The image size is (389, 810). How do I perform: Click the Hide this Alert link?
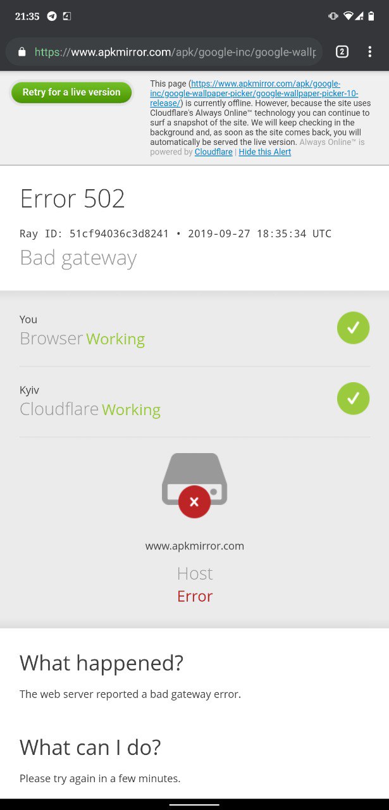coord(265,152)
